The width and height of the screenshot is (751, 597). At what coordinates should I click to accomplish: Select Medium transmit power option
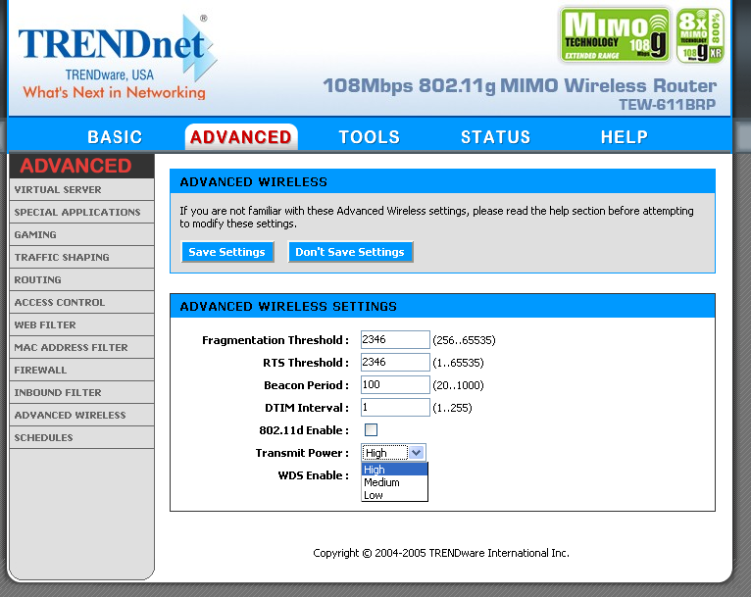394,482
